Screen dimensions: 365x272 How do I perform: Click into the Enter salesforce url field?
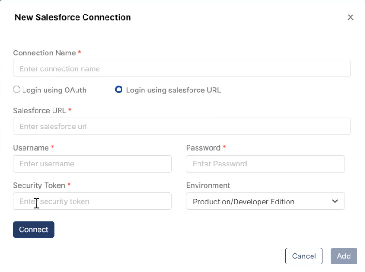click(182, 126)
